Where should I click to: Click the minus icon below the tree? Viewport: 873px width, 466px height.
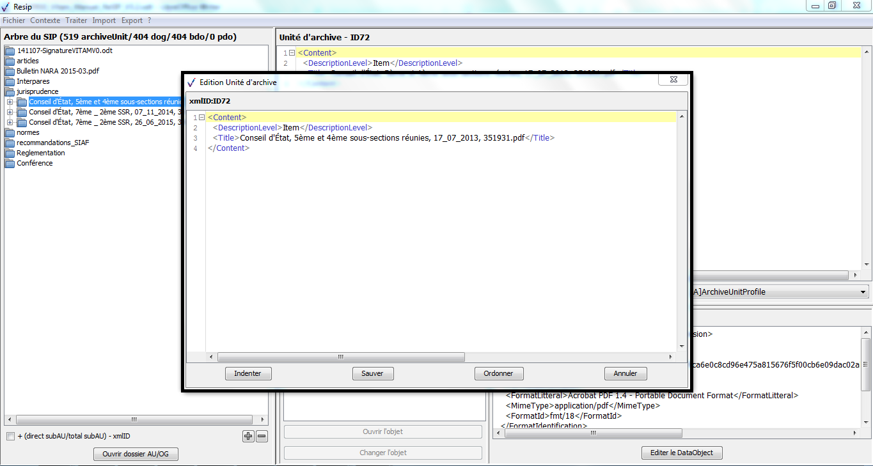tap(262, 437)
